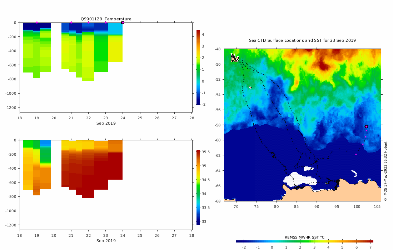
Task: Click the blue low-salinity surface patch near day 19.5
Action: click(45, 143)
